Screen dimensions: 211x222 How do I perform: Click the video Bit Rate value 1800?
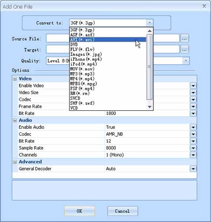pos(111,113)
